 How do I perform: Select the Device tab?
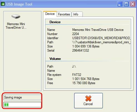50,14
